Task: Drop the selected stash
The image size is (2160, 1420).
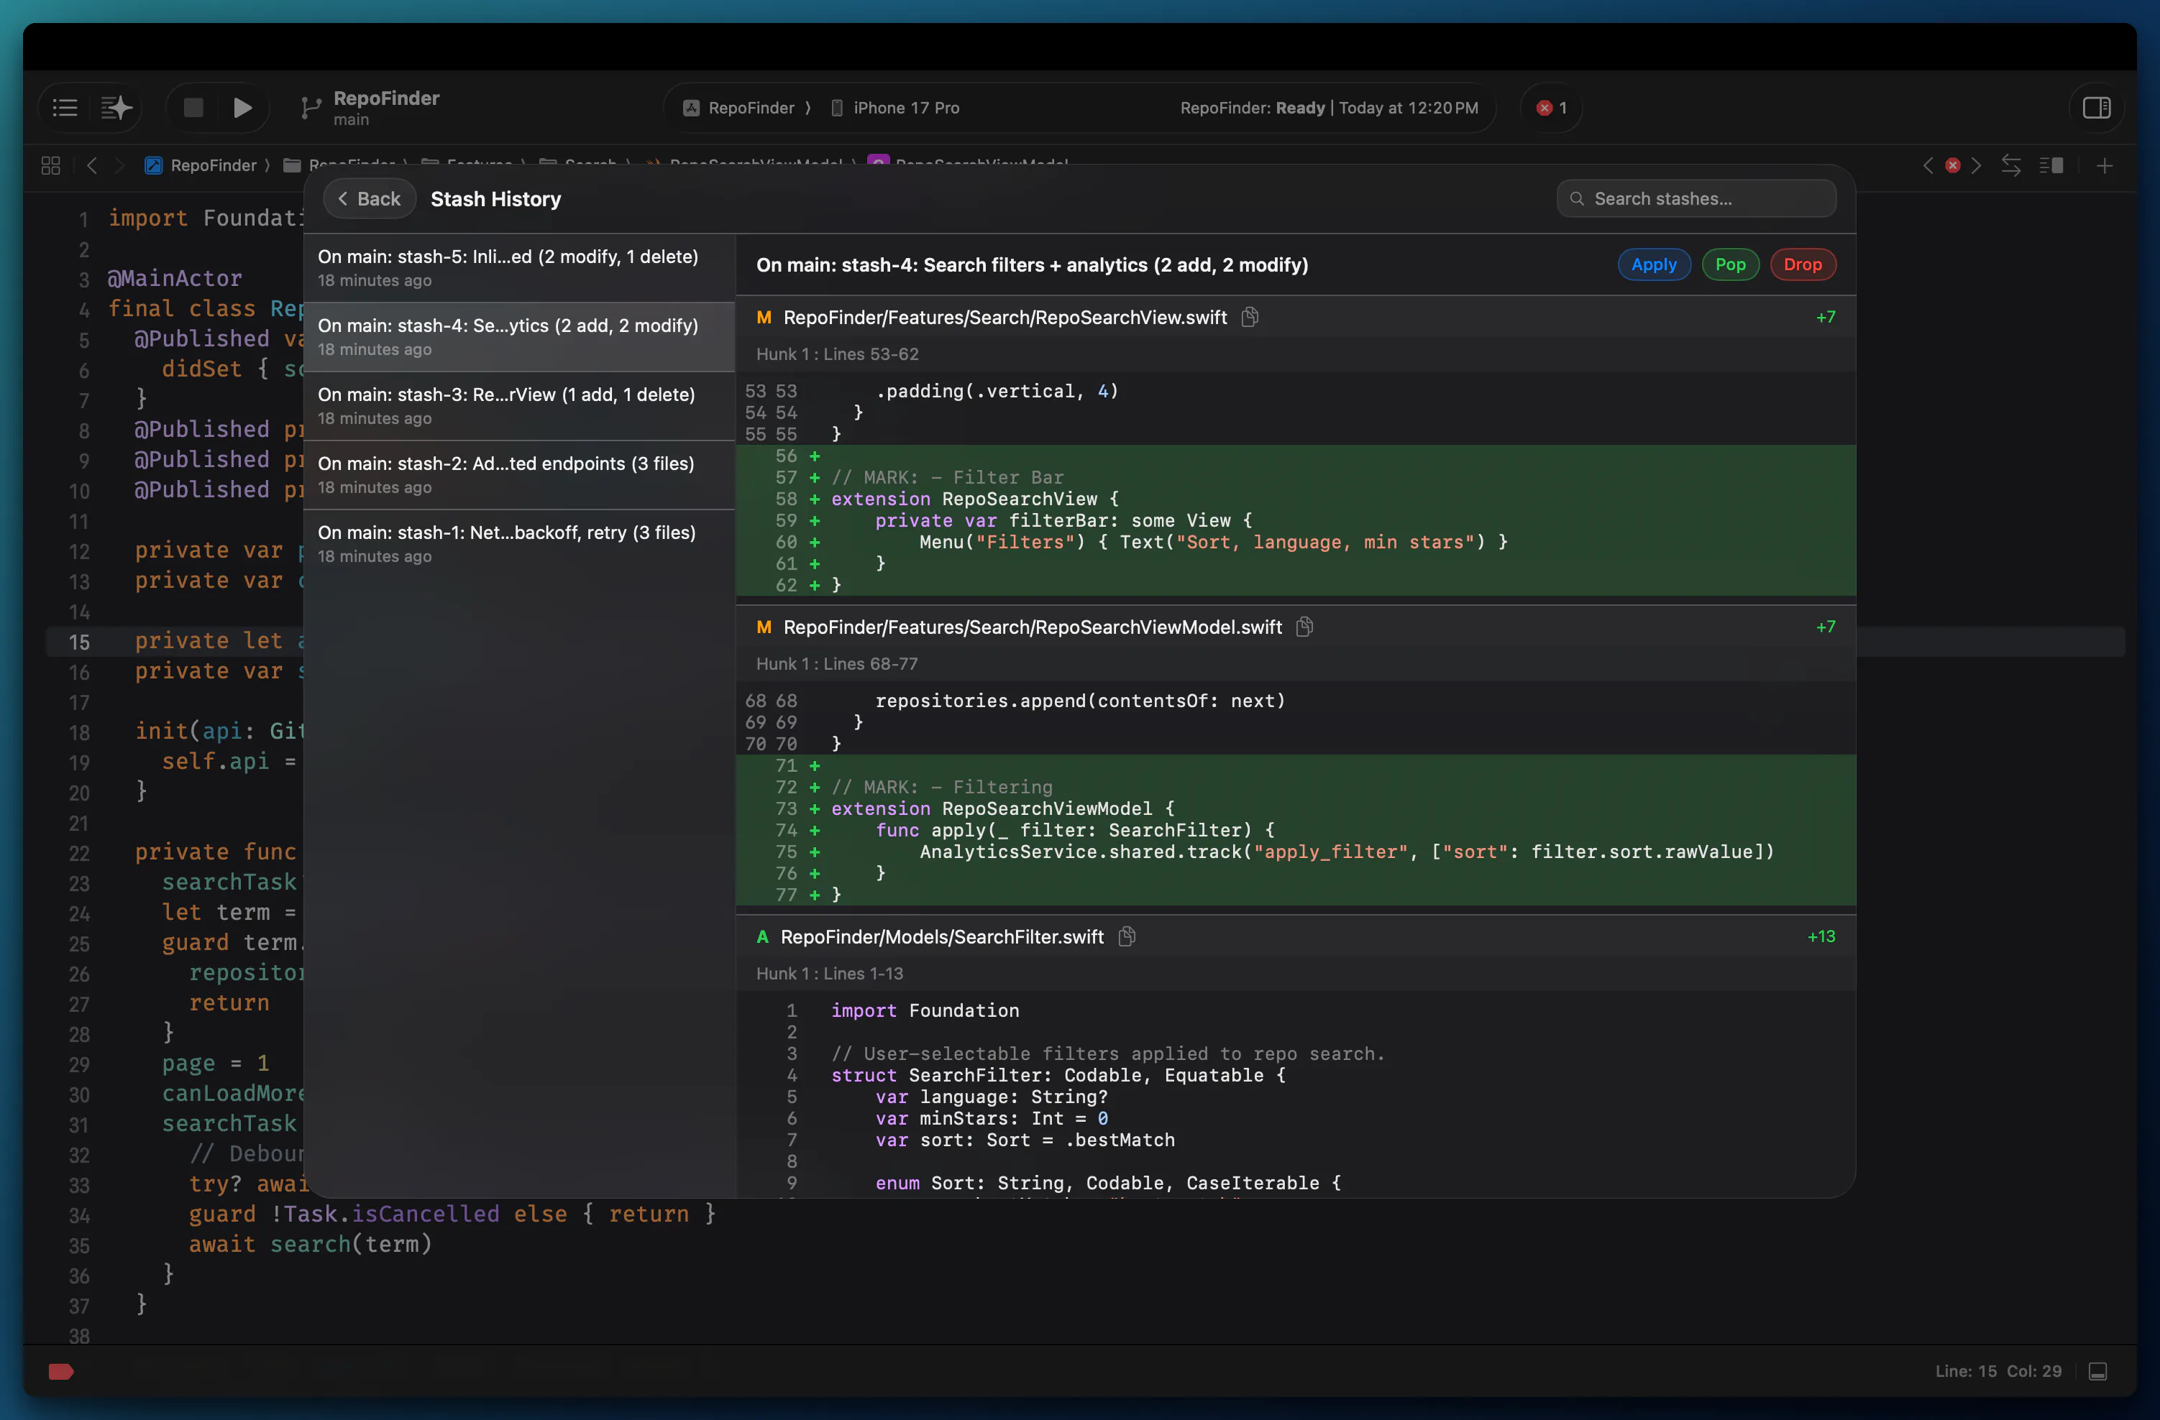Action: click(x=1803, y=264)
